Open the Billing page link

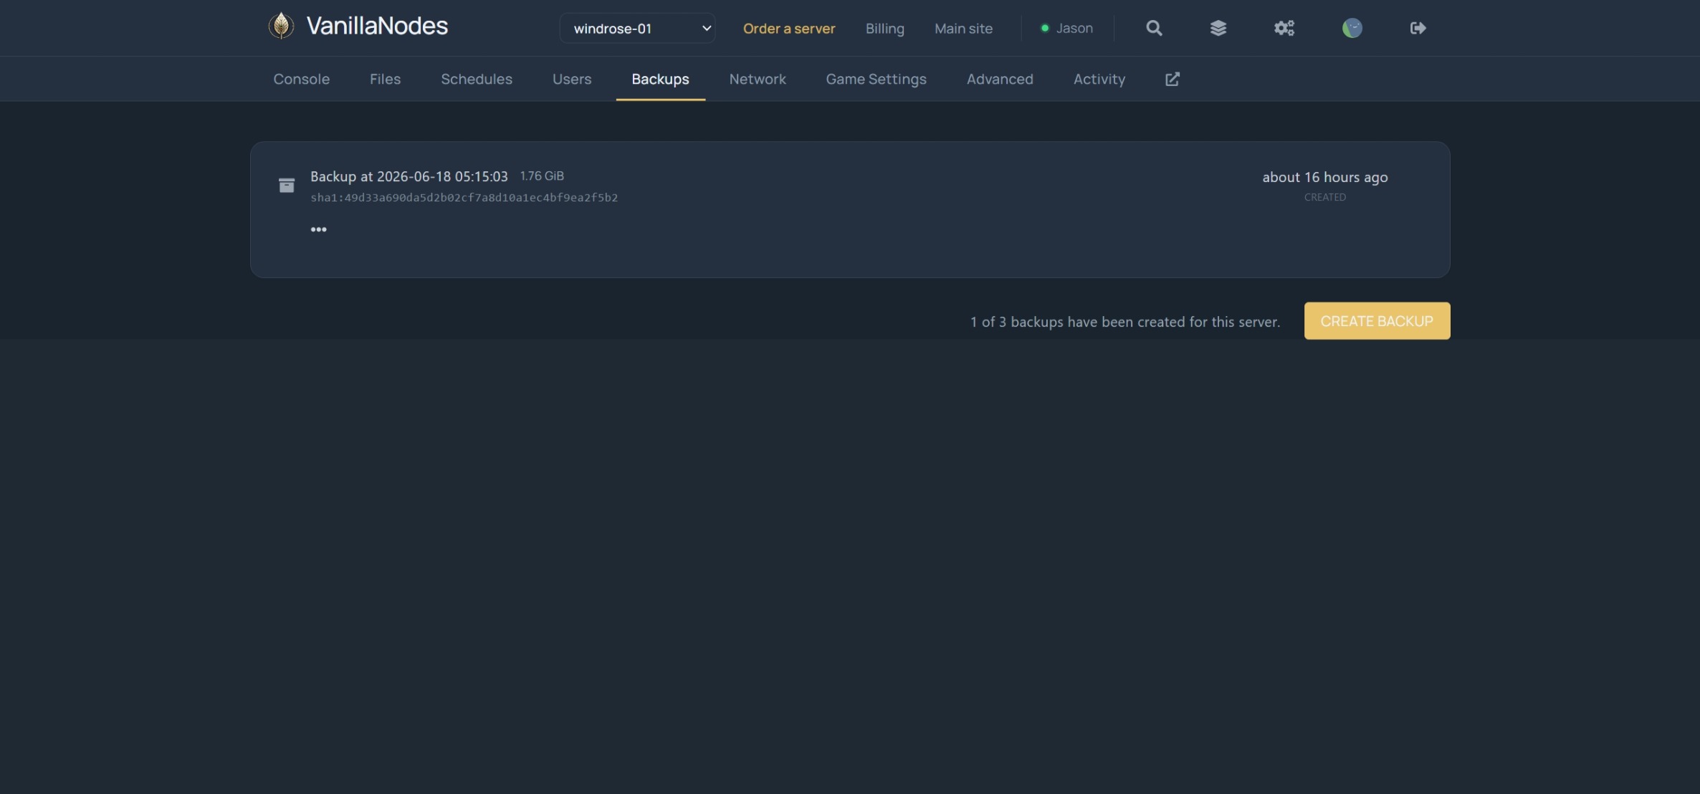[884, 28]
